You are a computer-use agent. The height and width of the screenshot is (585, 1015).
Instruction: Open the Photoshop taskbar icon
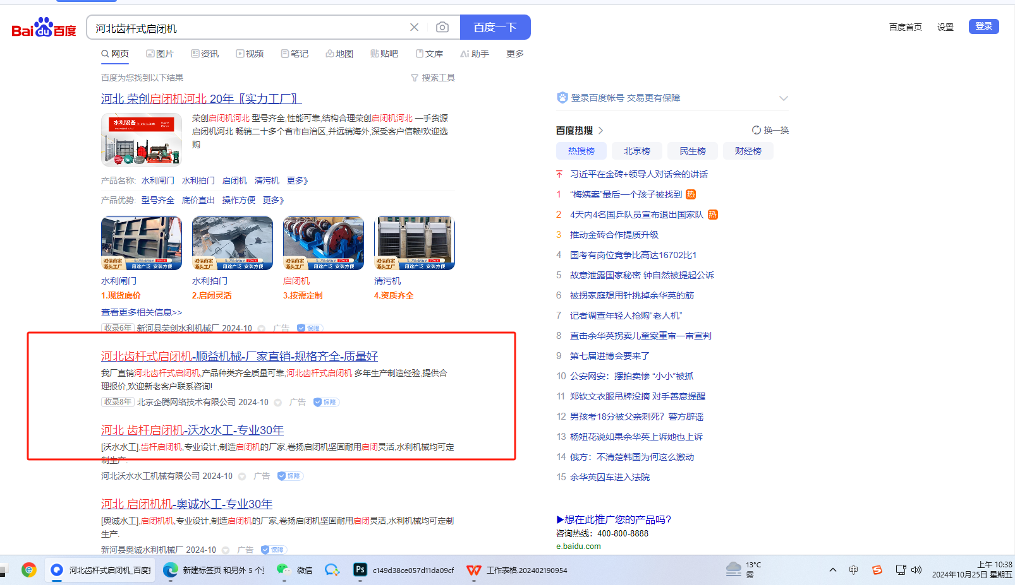360,570
